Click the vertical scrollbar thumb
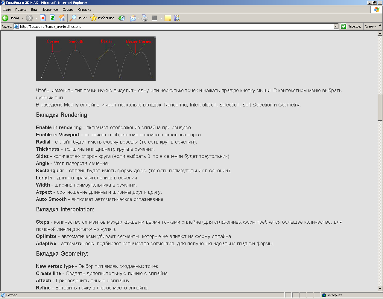The image size is (383, 299). pyautogui.click(x=380, y=108)
